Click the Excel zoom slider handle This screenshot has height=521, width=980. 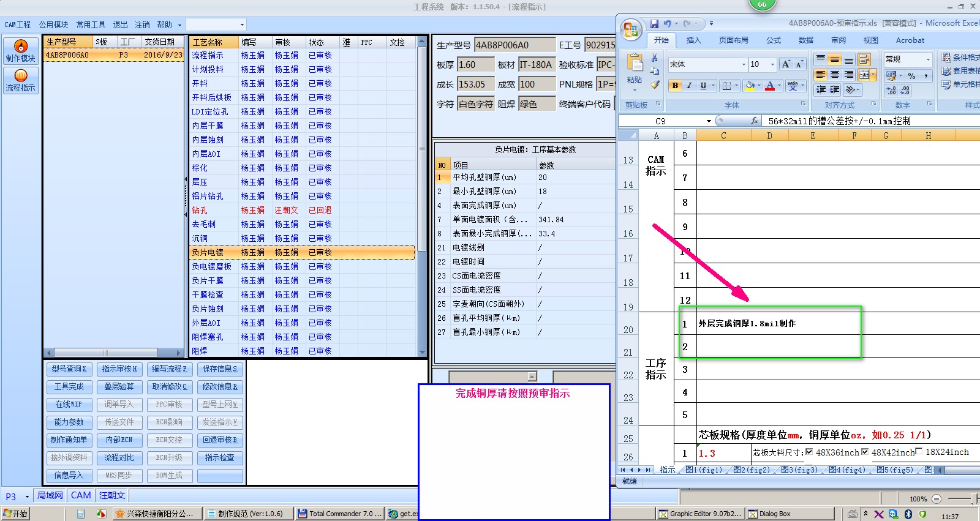(974, 499)
